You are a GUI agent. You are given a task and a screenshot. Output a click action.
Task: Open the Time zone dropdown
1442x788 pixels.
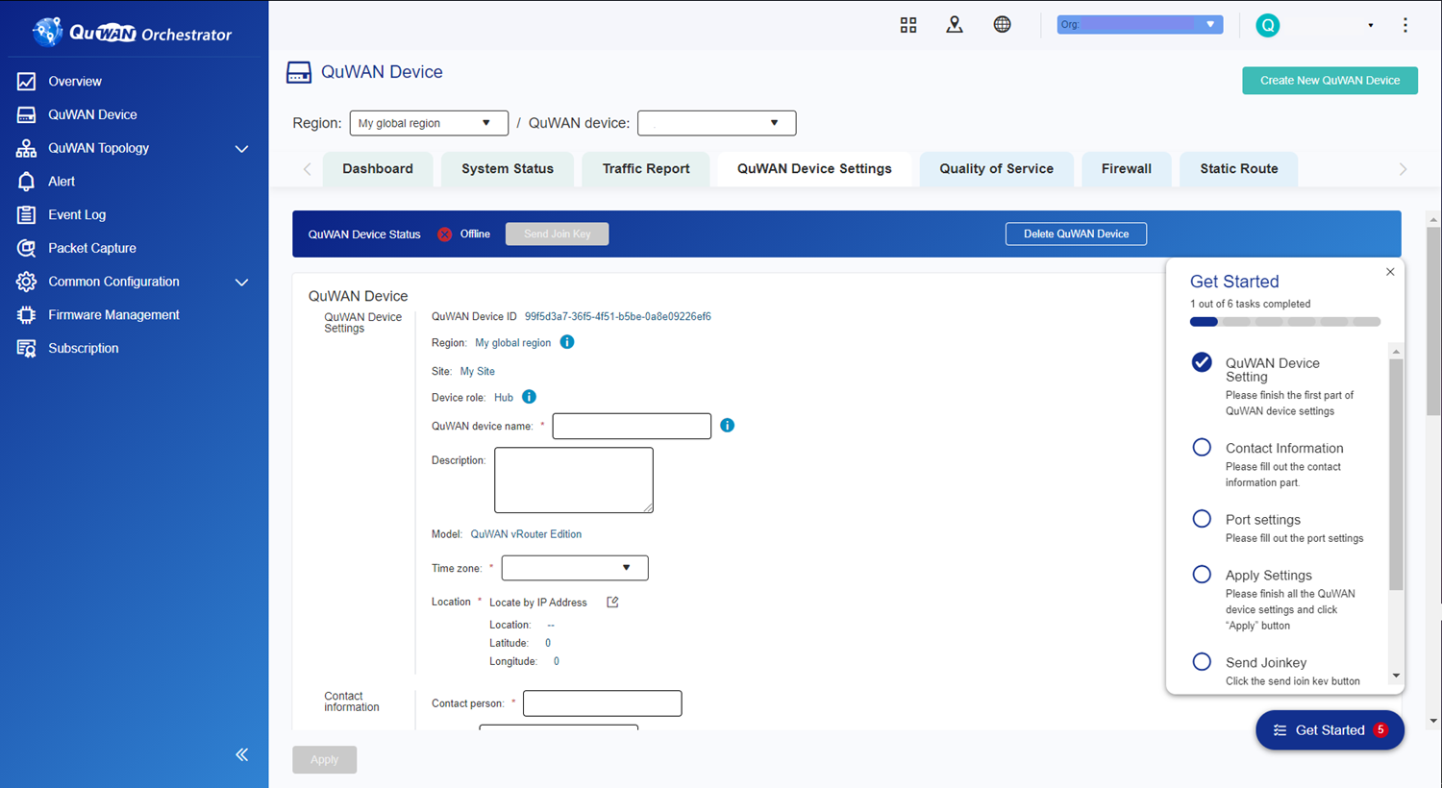(x=574, y=568)
